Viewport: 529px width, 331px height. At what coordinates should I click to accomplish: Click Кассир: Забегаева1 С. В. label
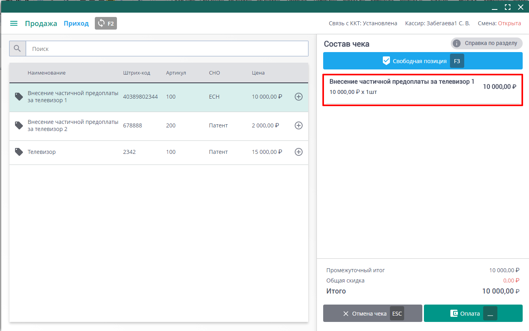pyautogui.click(x=438, y=23)
